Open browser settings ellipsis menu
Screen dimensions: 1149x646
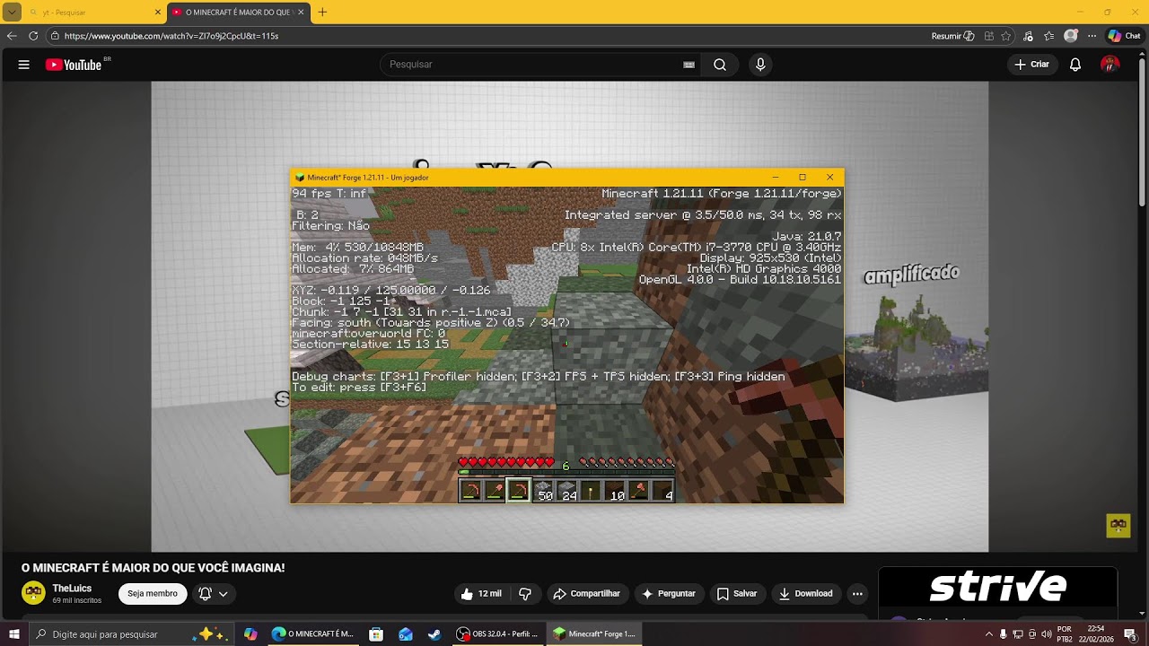[1092, 36]
